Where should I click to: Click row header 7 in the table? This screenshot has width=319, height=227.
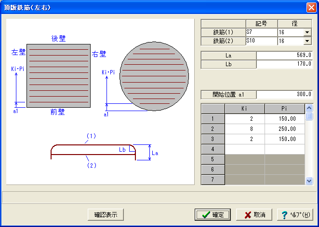pyautogui.click(x=213, y=180)
